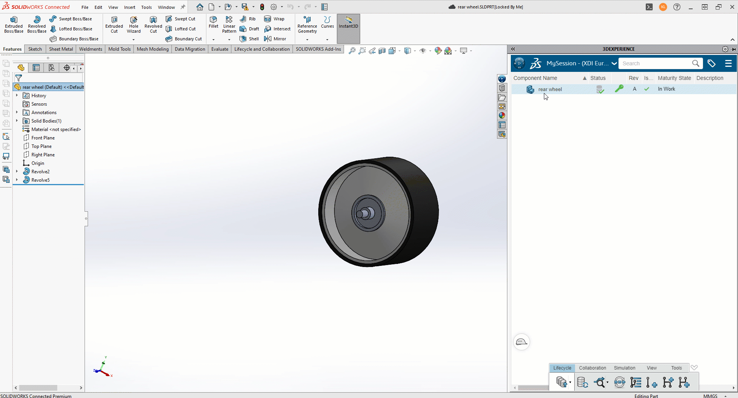This screenshot has height=398, width=738.
Task: Open the 3DEXPERIENCE compass icon
Action: (519, 63)
